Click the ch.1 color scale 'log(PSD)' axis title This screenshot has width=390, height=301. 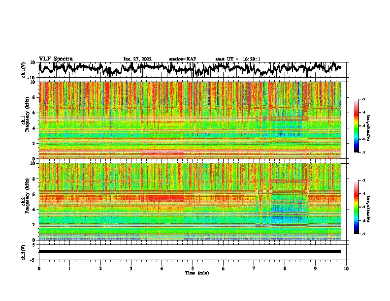369,128
